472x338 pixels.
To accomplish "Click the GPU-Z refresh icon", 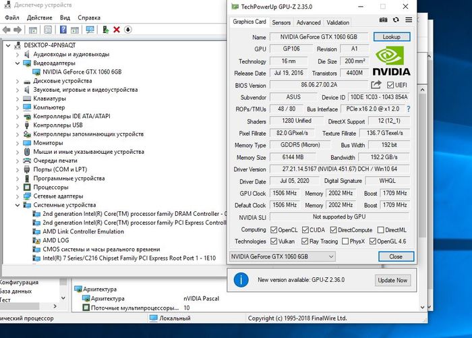I will pyautogui.click(x=396, y=22).
